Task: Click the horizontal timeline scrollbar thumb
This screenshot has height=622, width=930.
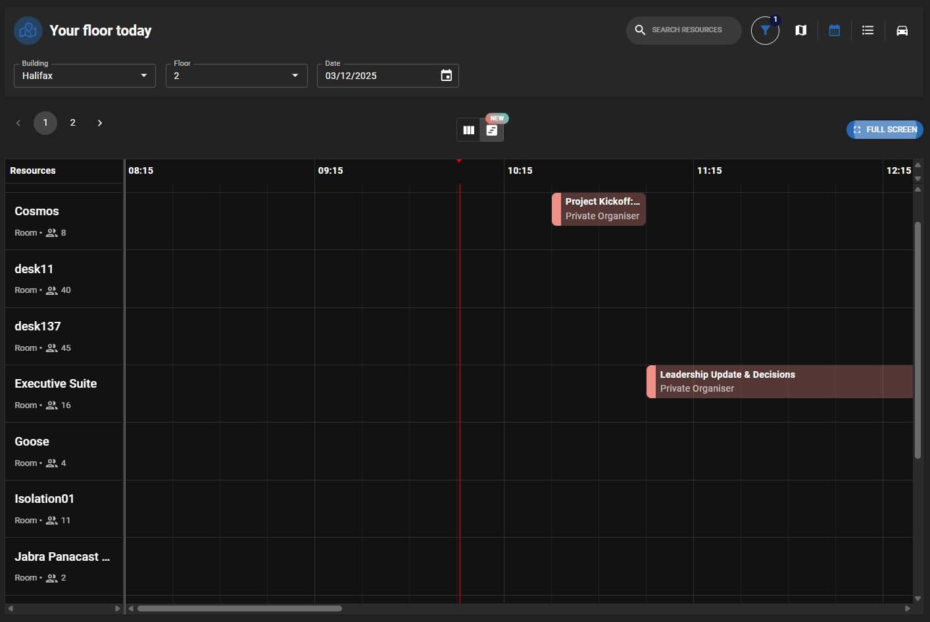Action: [x=239, y=608]
